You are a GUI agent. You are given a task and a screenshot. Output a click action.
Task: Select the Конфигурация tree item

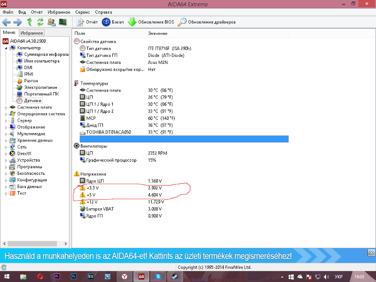point(32,180)
